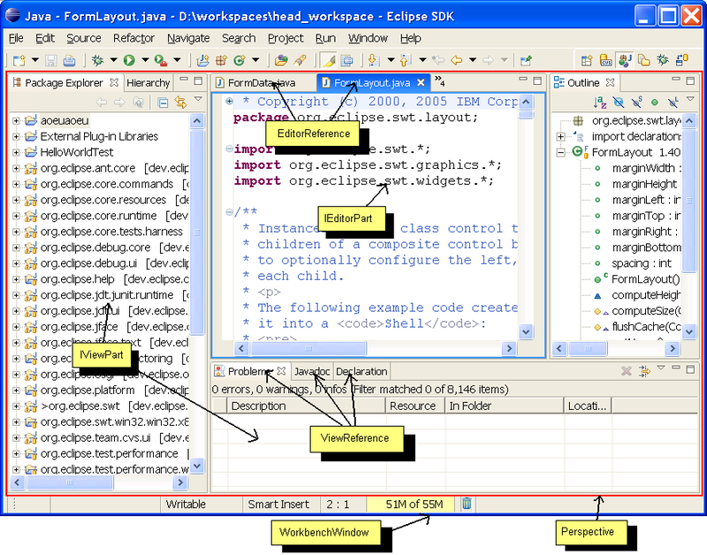
Task: Switch to Java perspective icon
Action: 624,60
